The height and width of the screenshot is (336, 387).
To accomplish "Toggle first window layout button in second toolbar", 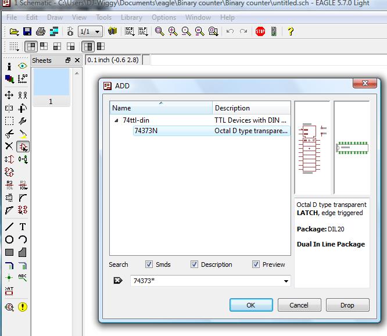I will tap(31, 47).
